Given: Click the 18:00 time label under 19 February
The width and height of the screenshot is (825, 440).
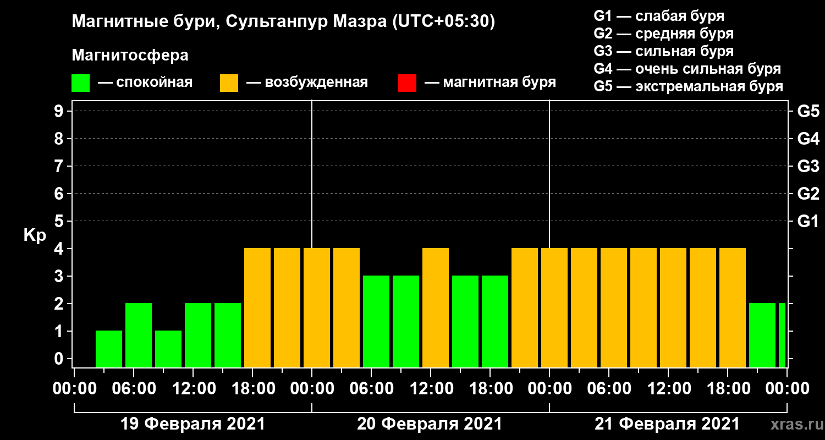Looking at the screenshot, I should click(252, 389).
